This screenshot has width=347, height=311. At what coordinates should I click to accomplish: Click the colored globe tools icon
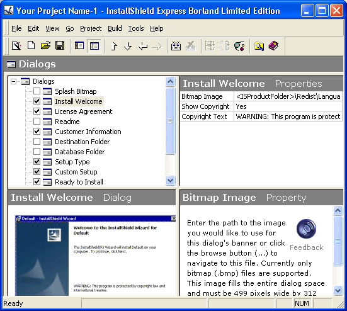coord(239,46)
